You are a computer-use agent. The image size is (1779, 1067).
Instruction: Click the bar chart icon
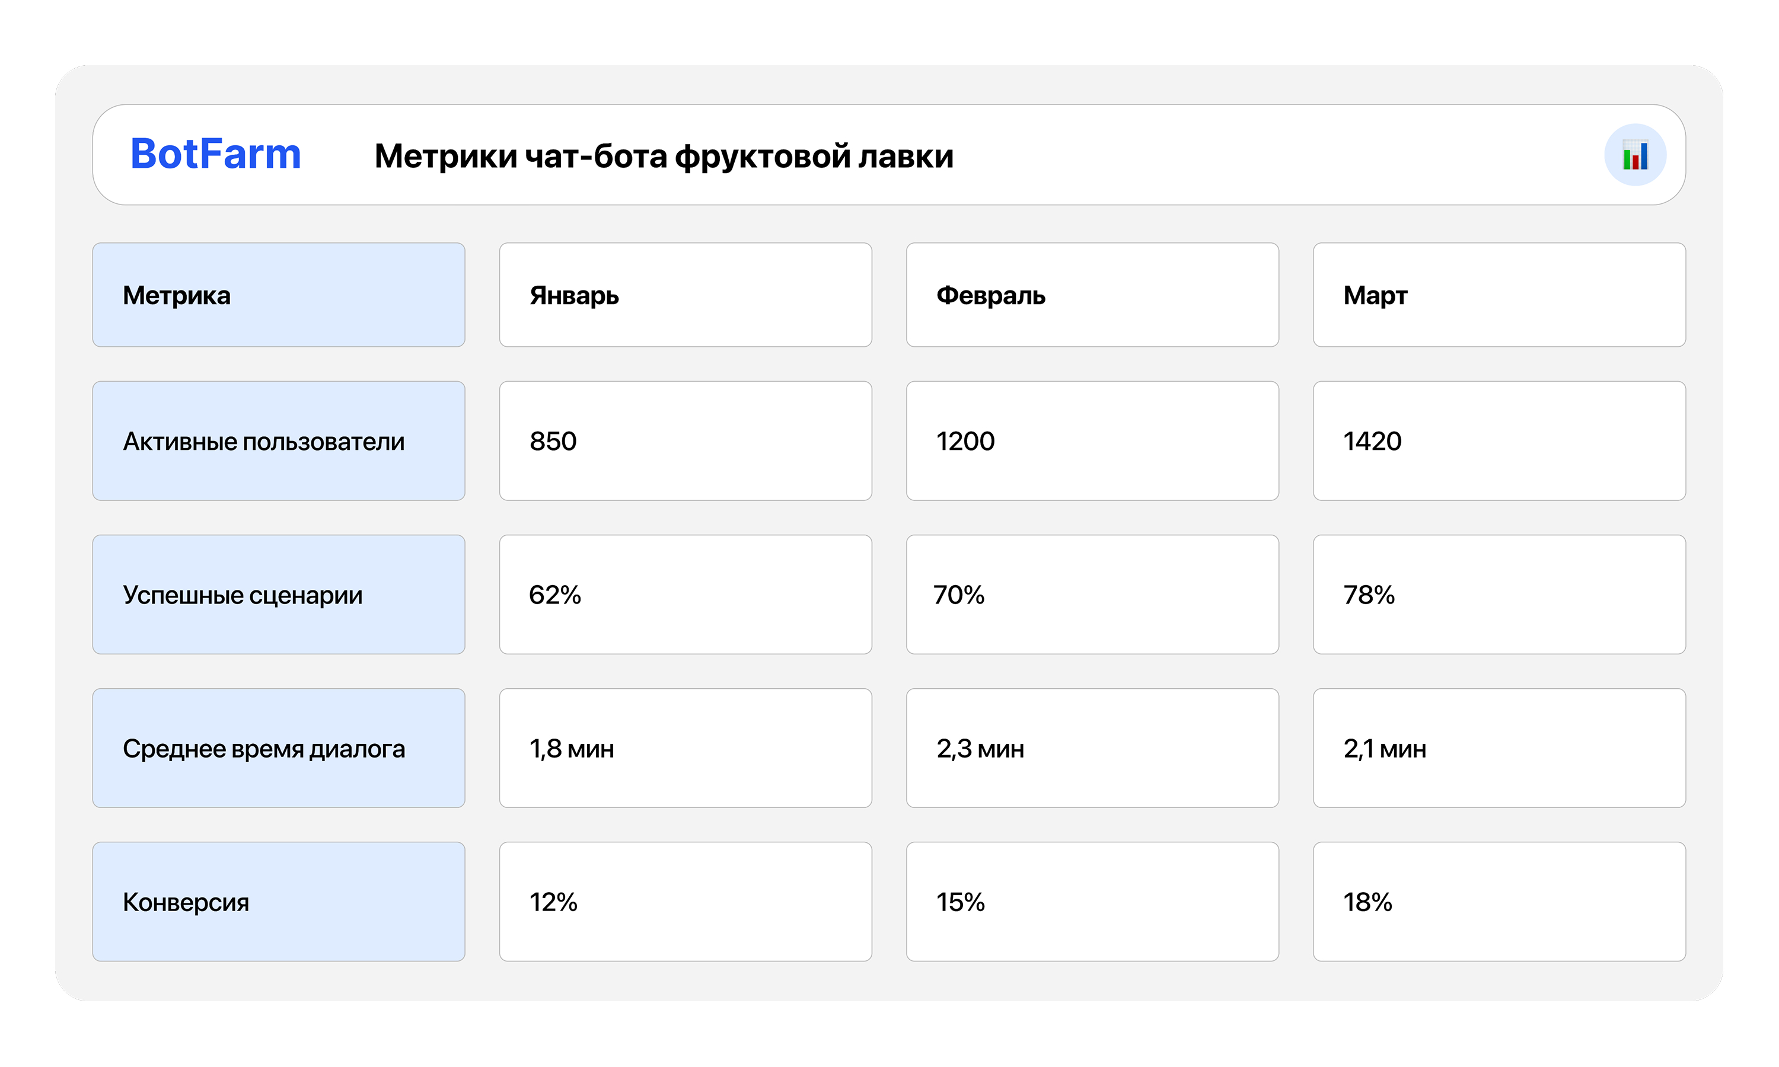[x=1634, y=155]
